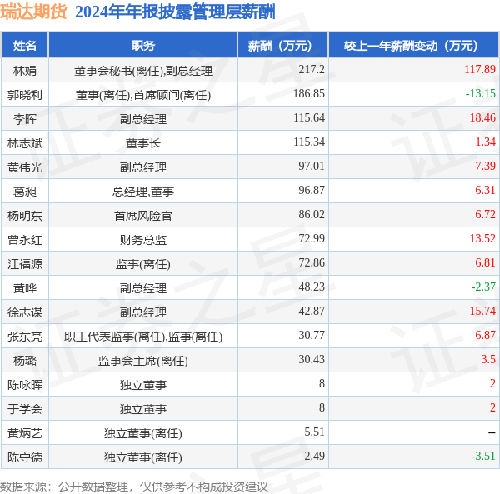The width and height of the screenshot is (500, 494).
Task: Click the salary value 115.64
Action: click(x=309, y=117)
